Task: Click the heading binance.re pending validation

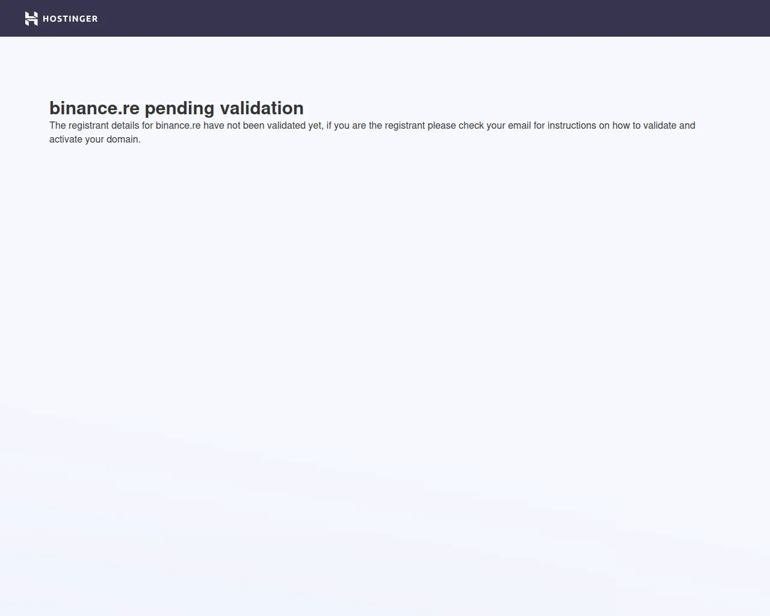Action: [x=176, y=108]
